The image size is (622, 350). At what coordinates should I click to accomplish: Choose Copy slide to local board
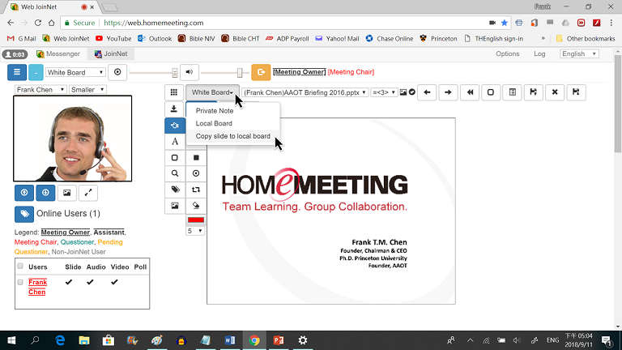click(232, 136)
